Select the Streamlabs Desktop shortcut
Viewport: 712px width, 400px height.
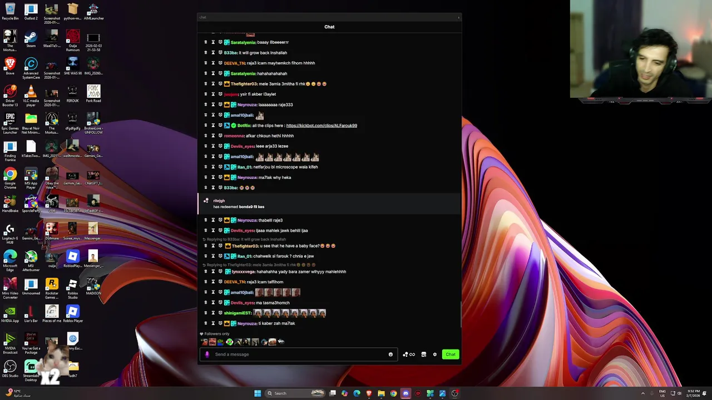click(31, 371)
